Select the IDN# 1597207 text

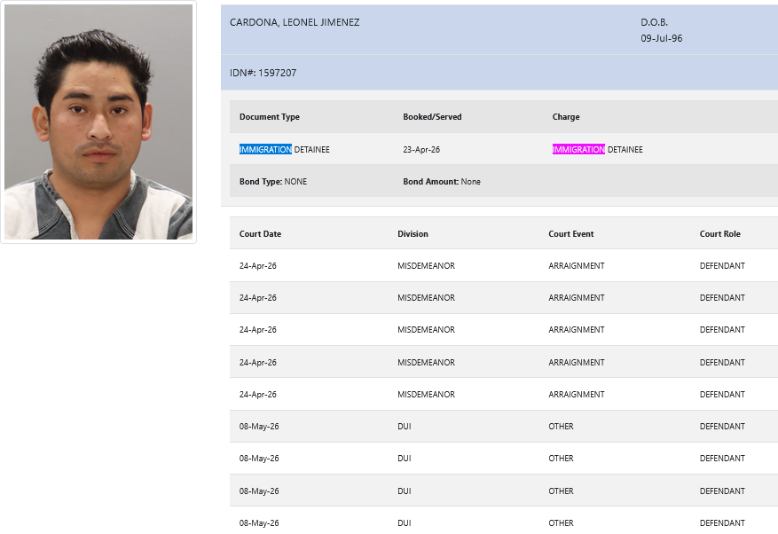pos(263,73)
